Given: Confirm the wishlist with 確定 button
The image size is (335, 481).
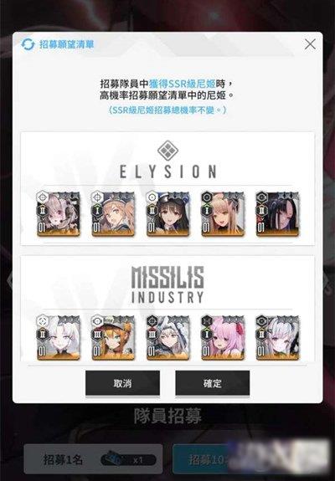Looking at the screenshot, I should 213,383.
